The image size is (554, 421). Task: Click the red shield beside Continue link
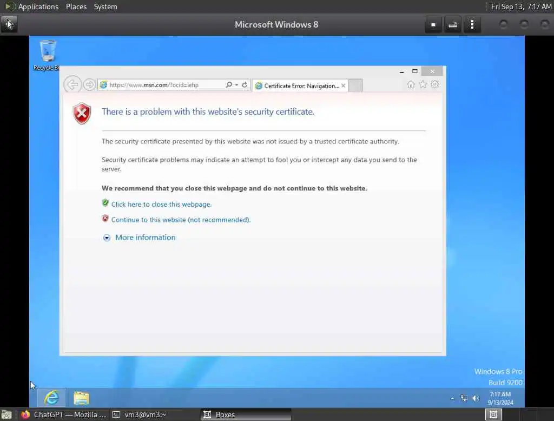tap(105, 219)
